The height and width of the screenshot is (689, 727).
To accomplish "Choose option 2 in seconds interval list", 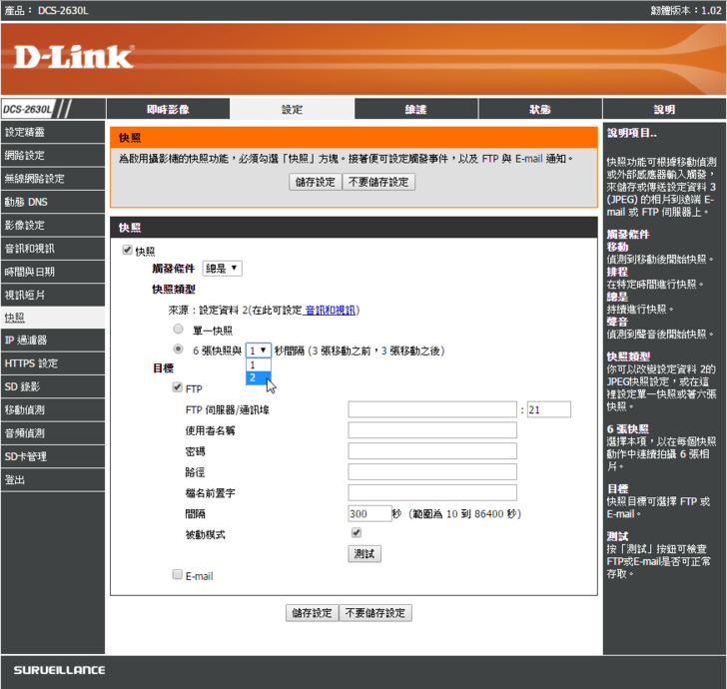I will point(257,378).
